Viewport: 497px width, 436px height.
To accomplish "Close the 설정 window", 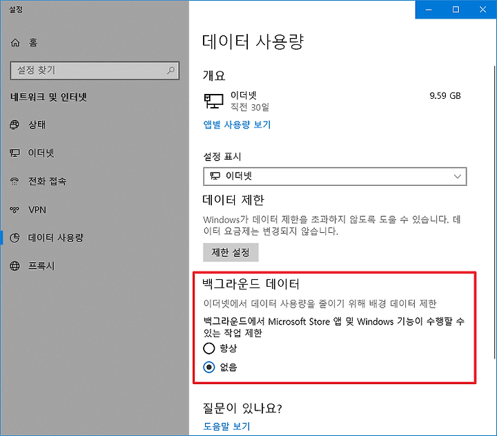I will tap(483, 10).
